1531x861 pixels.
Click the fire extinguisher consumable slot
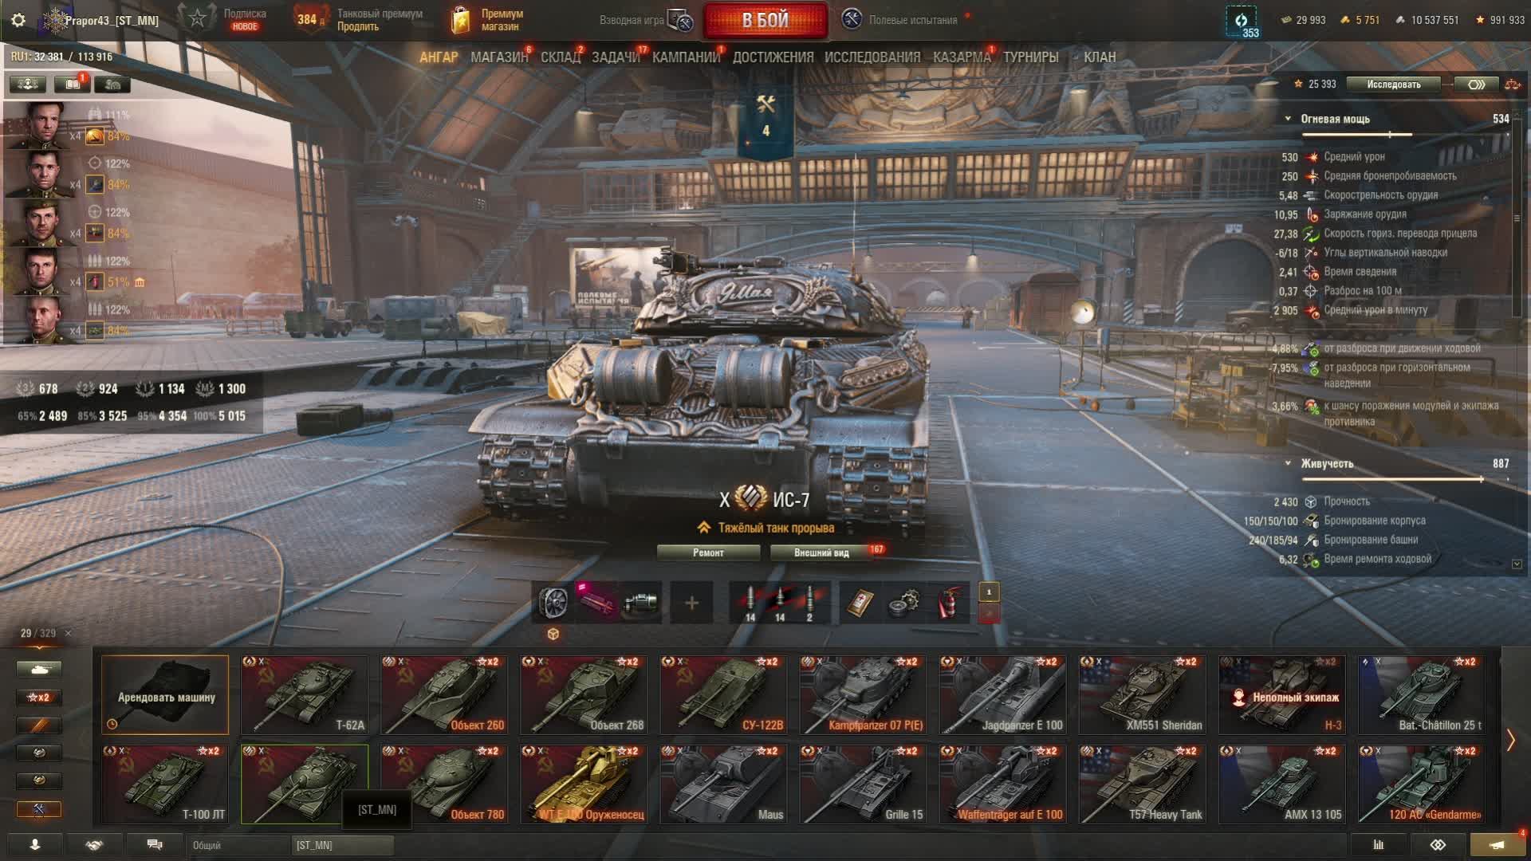coord(948,603)
